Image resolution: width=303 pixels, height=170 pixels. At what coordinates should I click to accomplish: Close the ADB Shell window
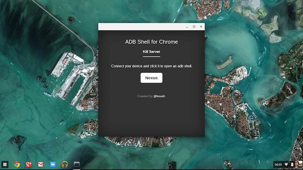201,27
